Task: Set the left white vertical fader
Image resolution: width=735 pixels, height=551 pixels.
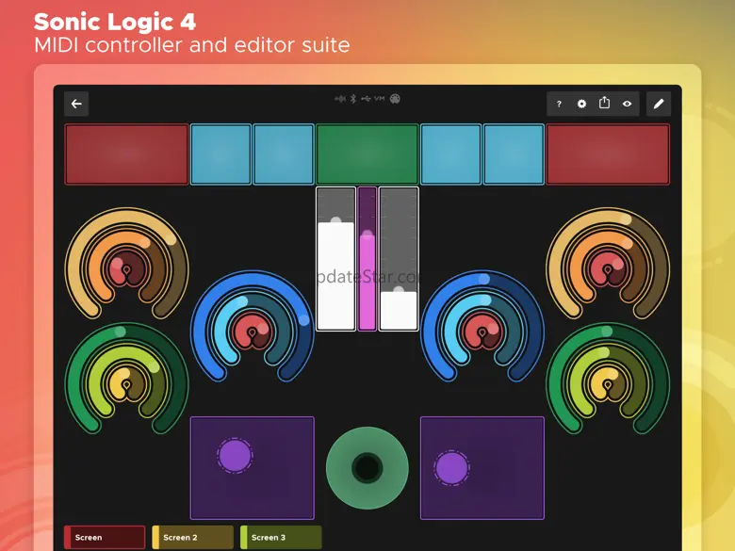Action: tap(335, 259)
